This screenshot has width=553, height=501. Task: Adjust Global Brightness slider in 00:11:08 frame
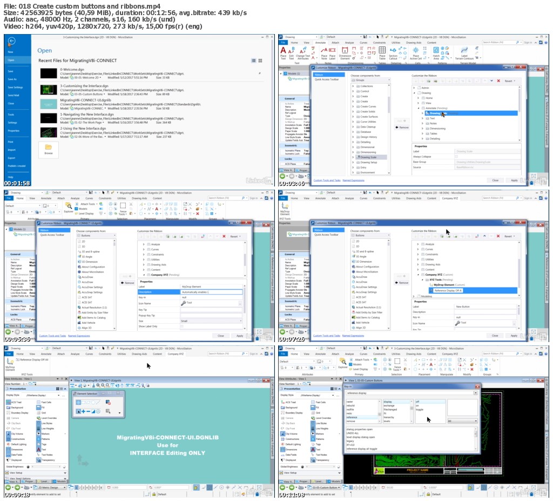point(320,466)
